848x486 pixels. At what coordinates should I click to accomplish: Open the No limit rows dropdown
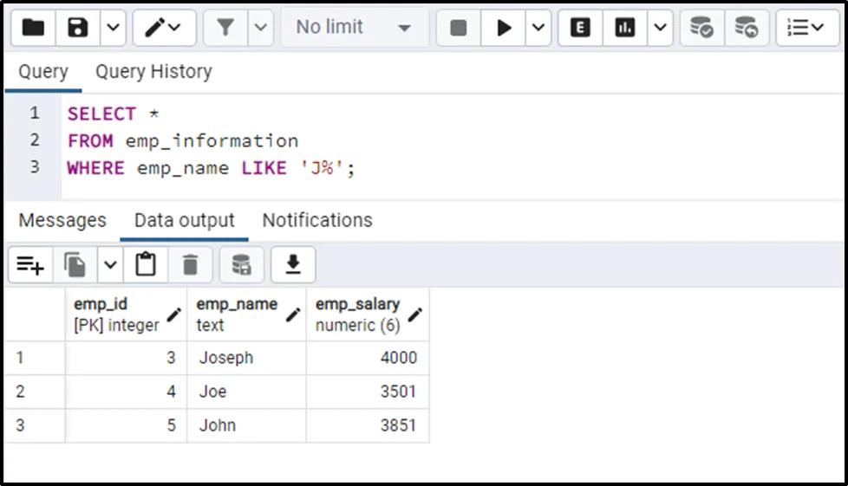[353, 28]
